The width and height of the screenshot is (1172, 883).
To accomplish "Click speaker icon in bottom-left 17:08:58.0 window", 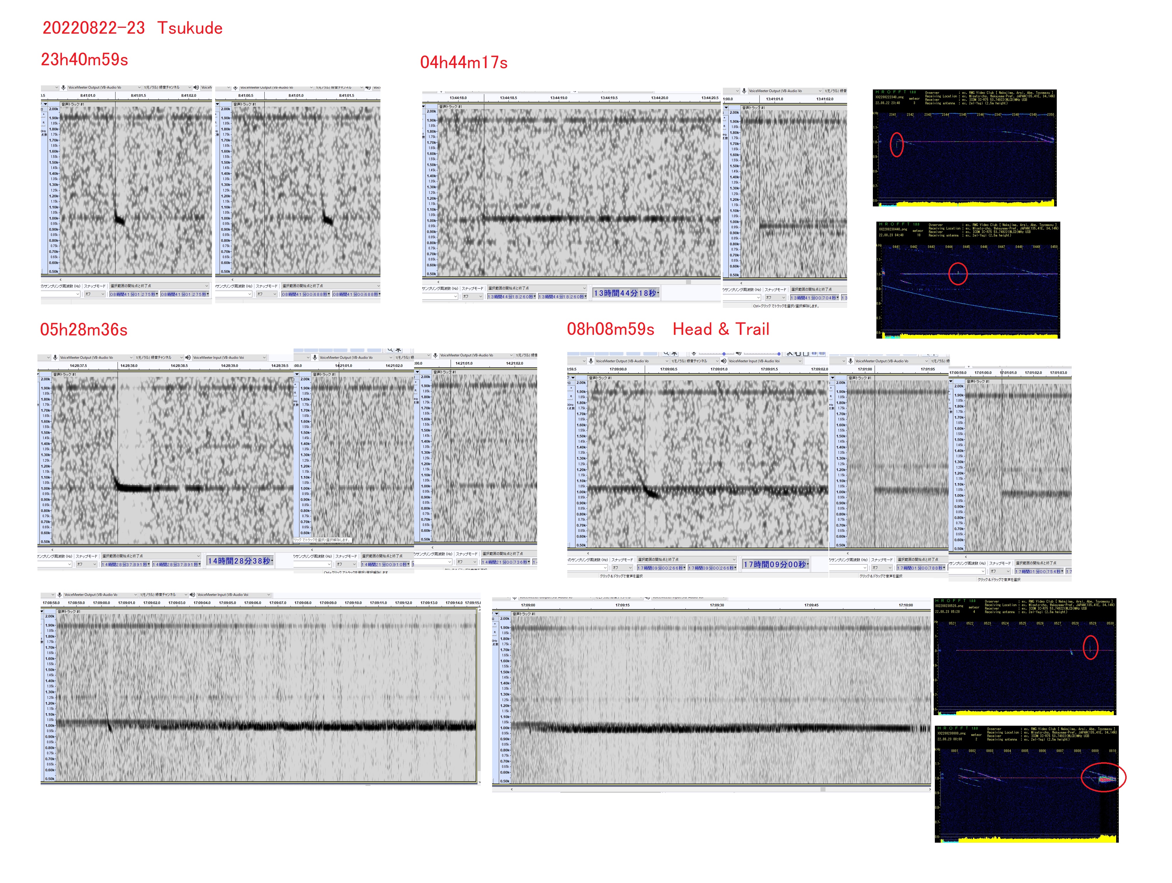I will click(x=192, y=595).
